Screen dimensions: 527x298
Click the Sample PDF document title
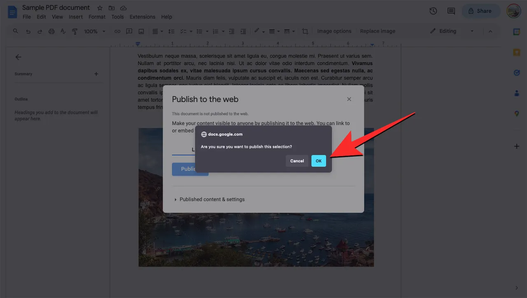pos(56,7)
